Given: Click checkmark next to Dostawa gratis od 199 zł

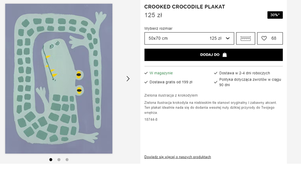Looking at the screenshot, I should click(146, 82).
